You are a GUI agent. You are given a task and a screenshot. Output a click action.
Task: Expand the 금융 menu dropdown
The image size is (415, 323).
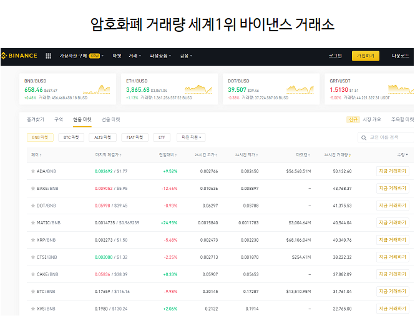pyautogui.click(x=186, y=56)
